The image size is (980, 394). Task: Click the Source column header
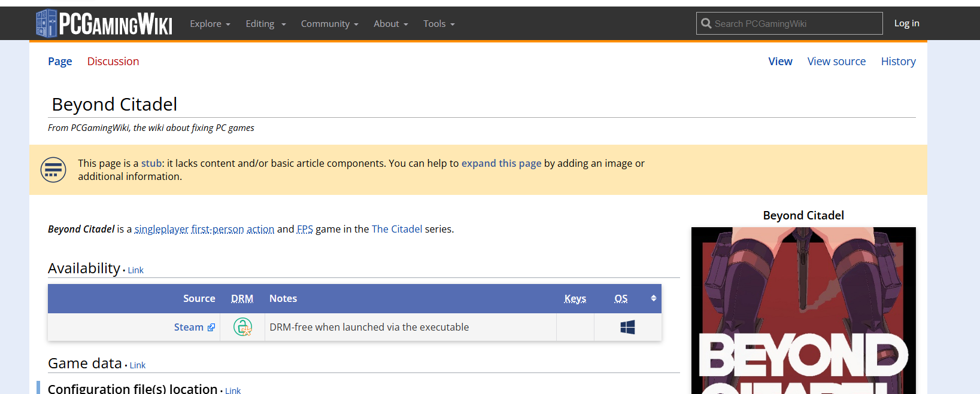click(199, 298)
